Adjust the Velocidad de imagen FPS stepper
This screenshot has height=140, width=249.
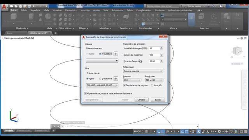tap(161, 48)
